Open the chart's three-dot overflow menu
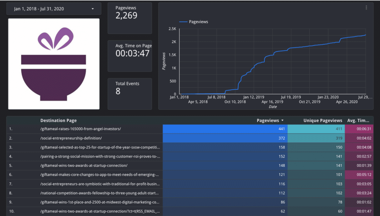Image resolution: width=380 pixels, height=216 pixels. coord(367,8)
